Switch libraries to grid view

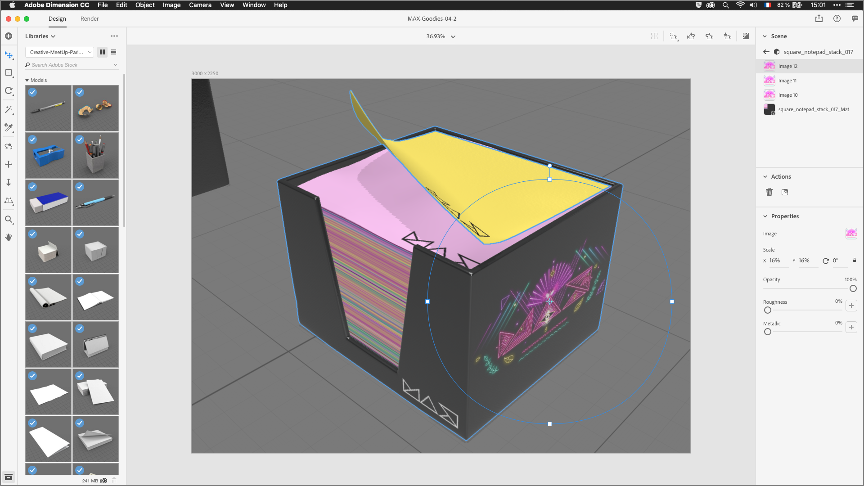pyautogui.click(x=103, y=52)
